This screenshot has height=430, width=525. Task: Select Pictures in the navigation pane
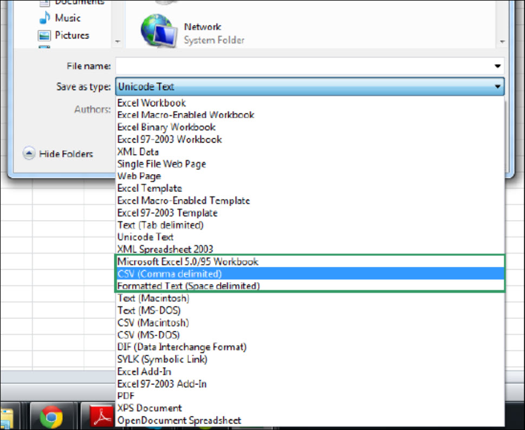point(63,35)
